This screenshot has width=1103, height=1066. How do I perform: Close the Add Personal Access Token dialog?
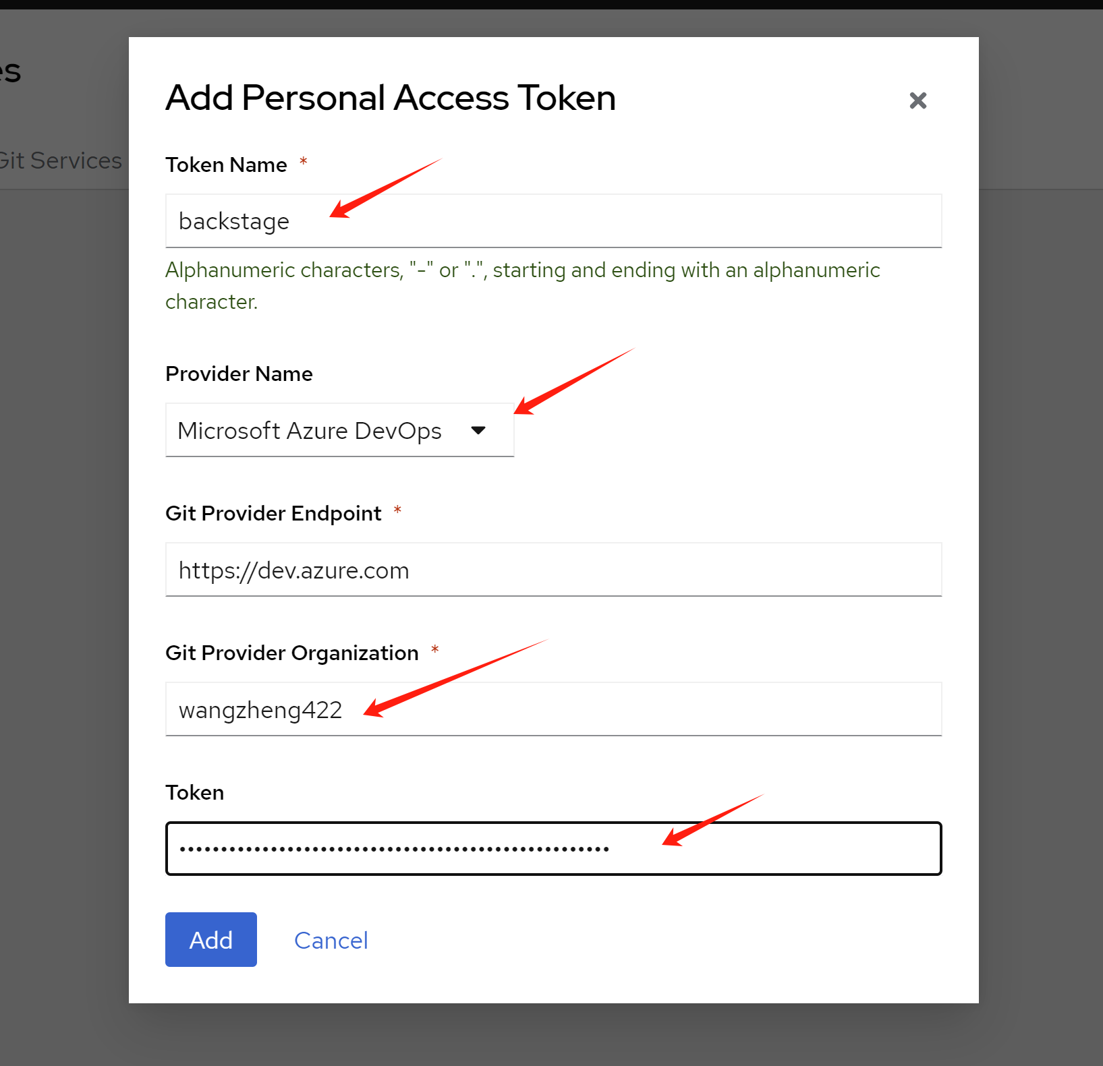coord(917,101)
